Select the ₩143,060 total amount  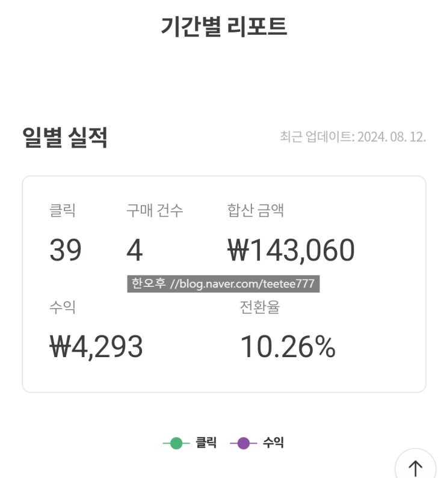tap(291, 250)
